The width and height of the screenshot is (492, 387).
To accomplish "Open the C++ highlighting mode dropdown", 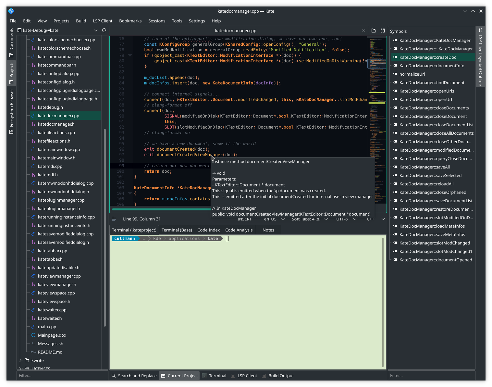I will (376, 219).
